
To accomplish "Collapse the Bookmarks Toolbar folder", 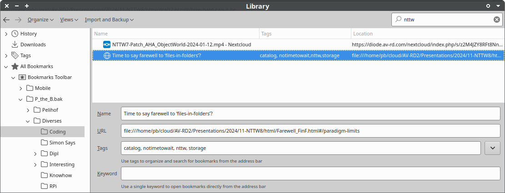I will coord(13,77).
